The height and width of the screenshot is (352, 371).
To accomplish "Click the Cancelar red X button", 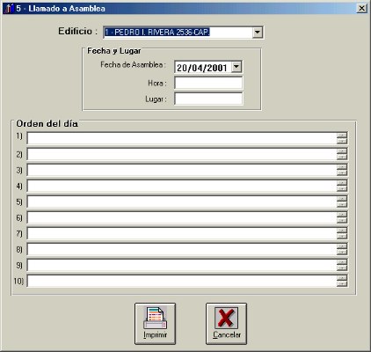I will click(x=226, y=324).
